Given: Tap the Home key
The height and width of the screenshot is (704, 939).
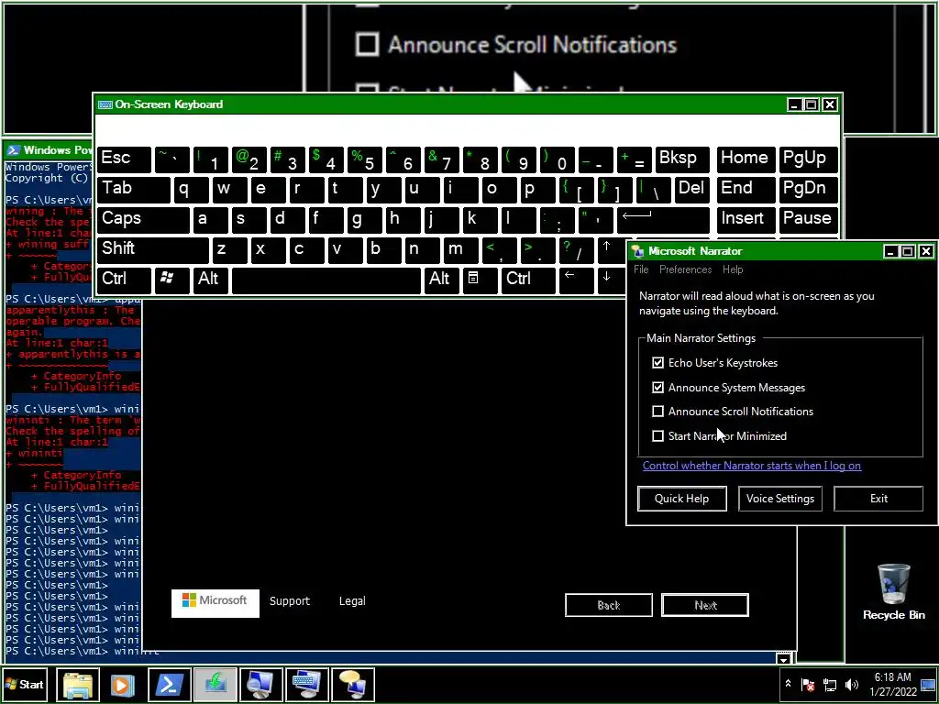Looking at the screenshot, I should tap(745, 159).
